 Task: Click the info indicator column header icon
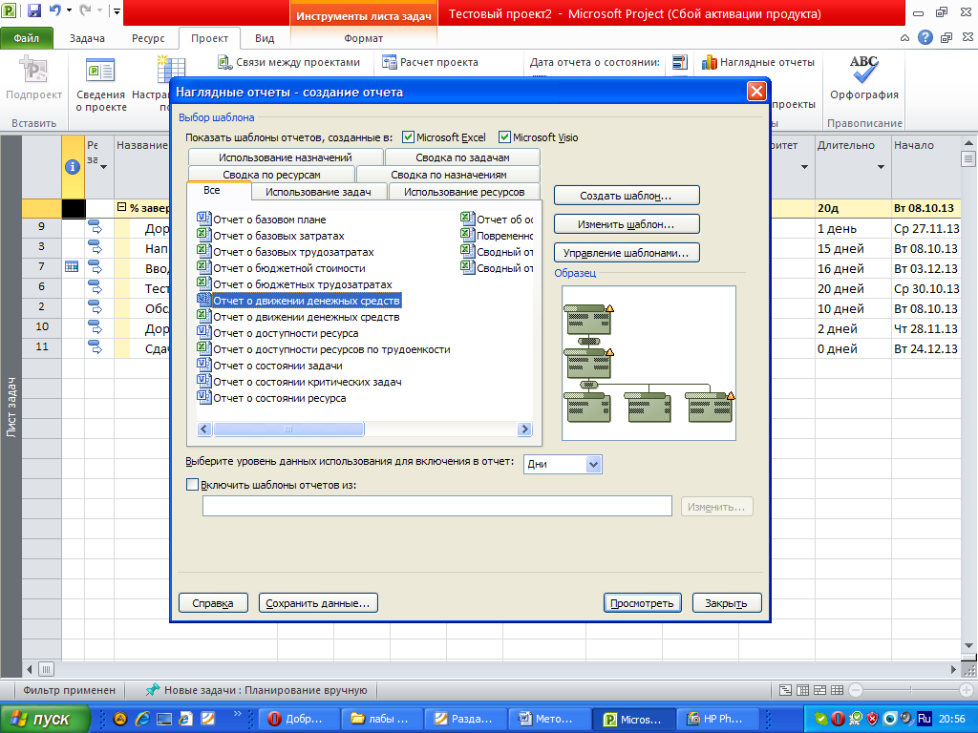pos(73,166)
